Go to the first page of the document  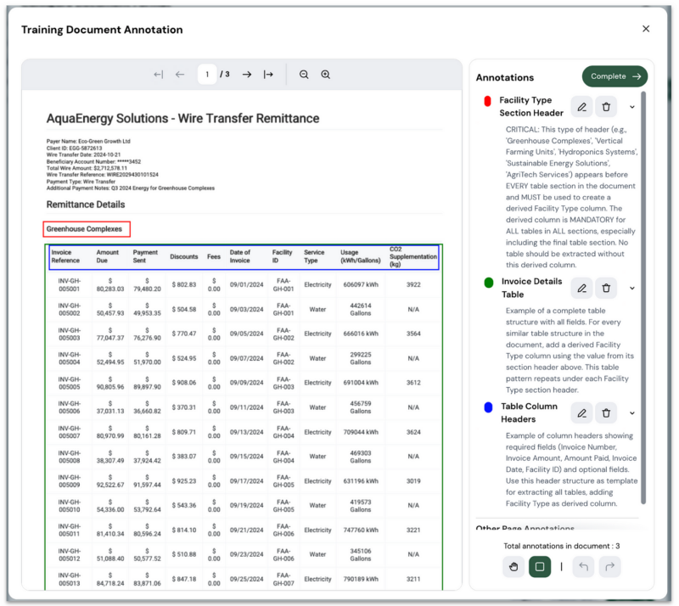[x=159, y=75]
